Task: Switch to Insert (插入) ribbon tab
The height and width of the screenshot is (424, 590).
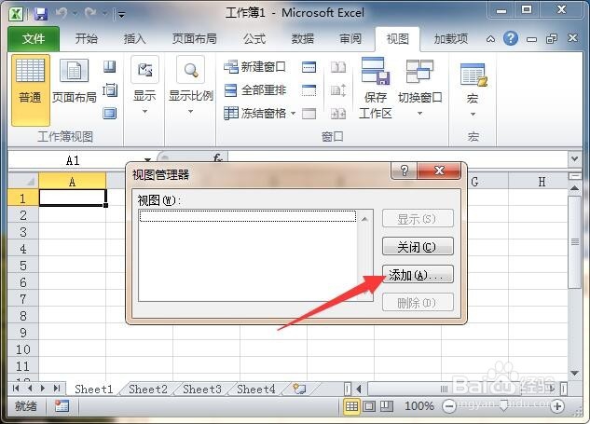Action: pos(134,38)
